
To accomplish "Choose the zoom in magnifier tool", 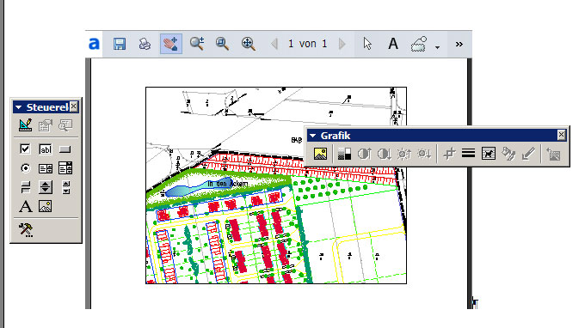I will pos(197,44).
